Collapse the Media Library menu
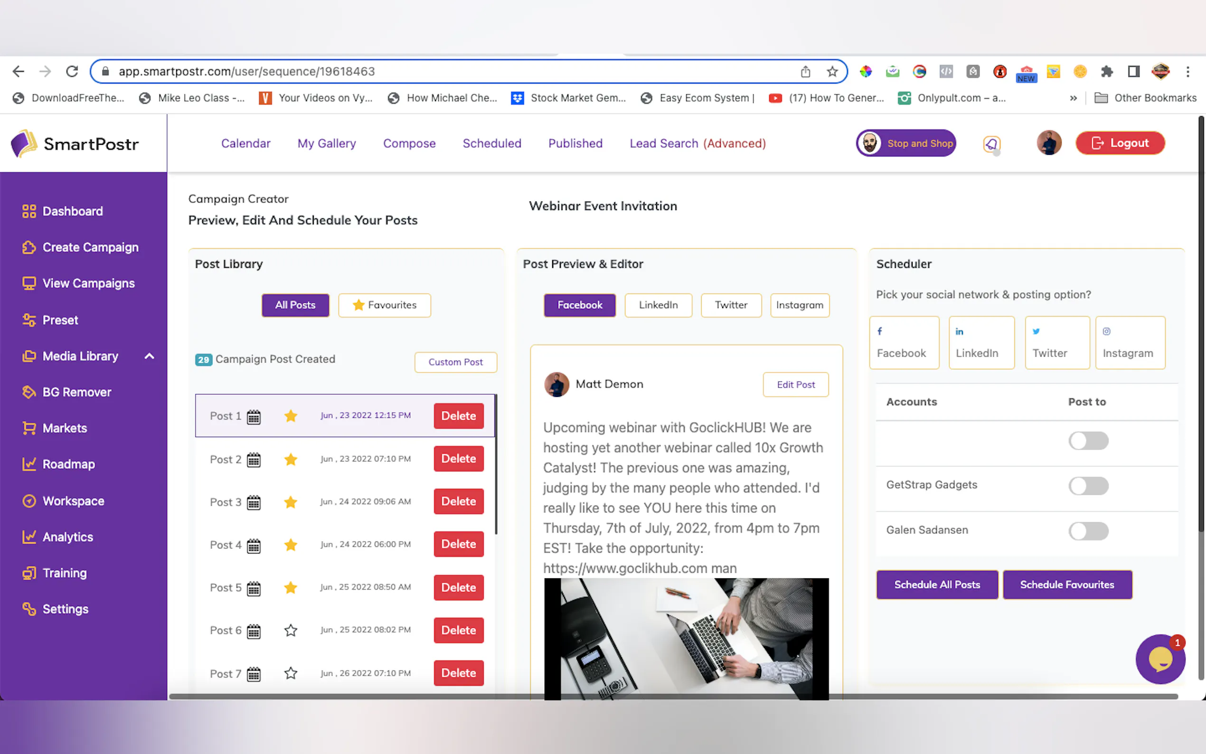 [149, 356]
